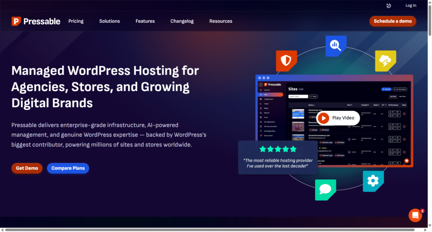Open the Solutions navigation menu

pos(109,21)
